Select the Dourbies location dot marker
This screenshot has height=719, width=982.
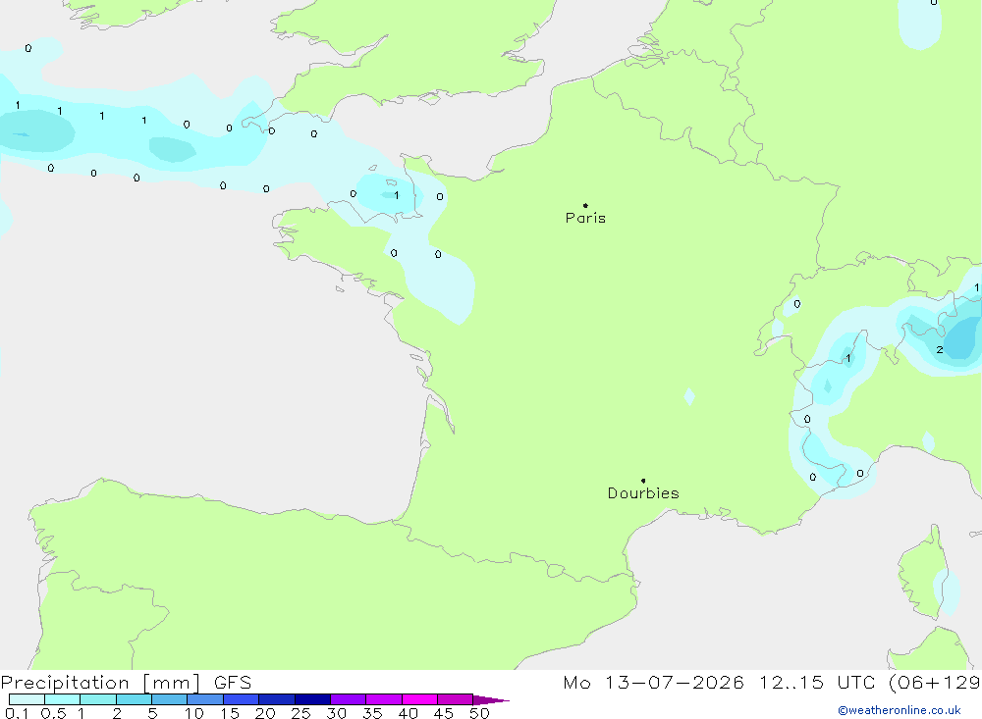click(643, 481)
